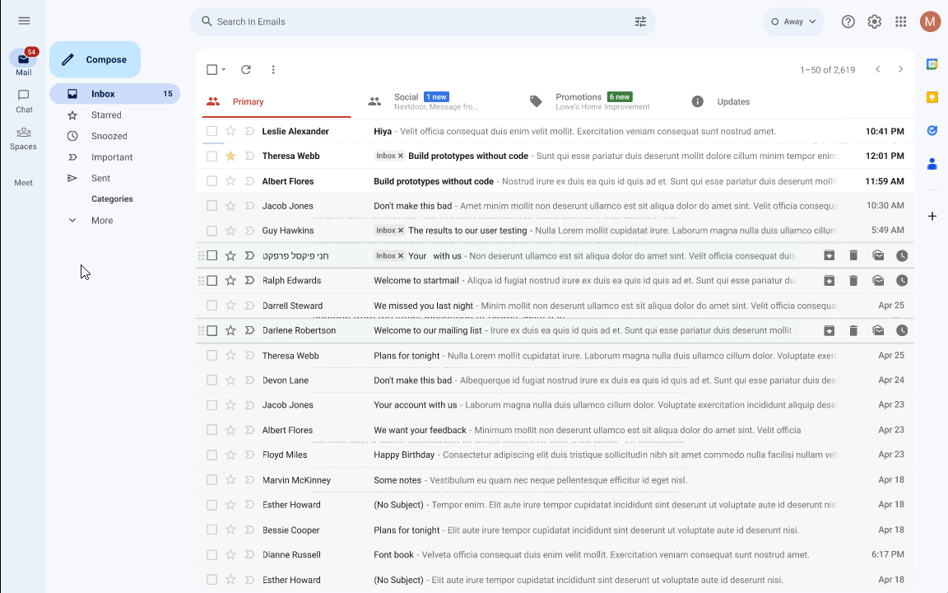Open search filter options icon
Image resolution: width=948 pixels, height=593 pixels.
[x=640, y=22]
